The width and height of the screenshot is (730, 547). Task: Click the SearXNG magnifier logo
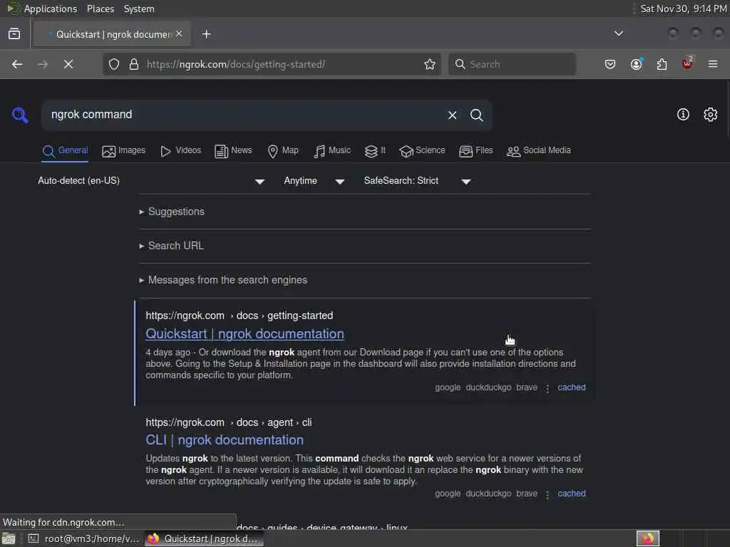tap(20, 115)
